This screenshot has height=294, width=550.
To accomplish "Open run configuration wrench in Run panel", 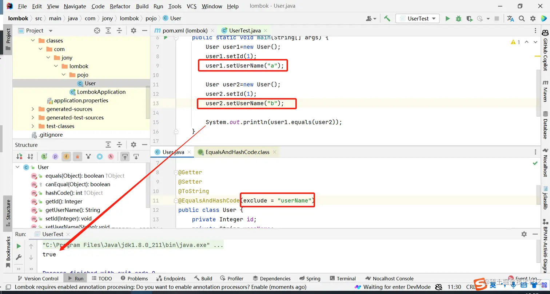I will (x=19, y=257).
